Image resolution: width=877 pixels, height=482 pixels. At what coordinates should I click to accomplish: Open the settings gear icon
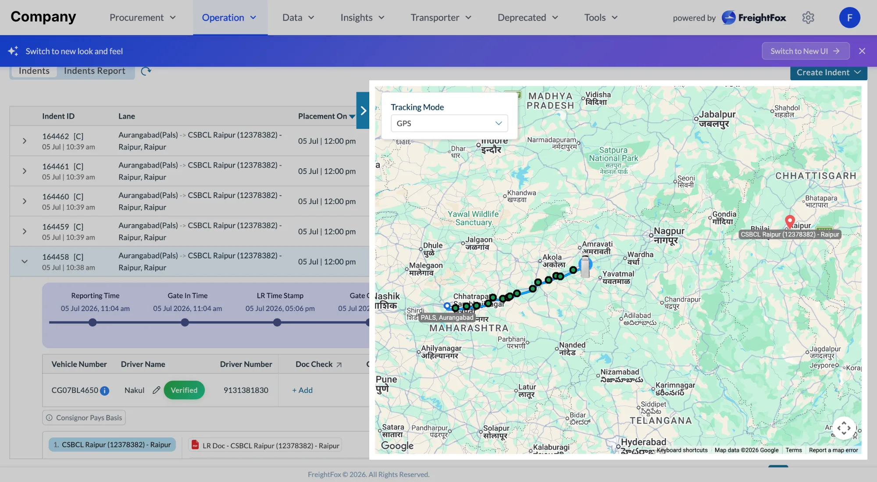click(x=808, y=18)
